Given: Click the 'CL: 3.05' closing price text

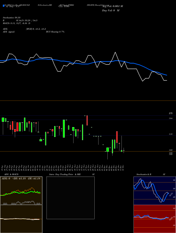Looking at the screenshot, I should point(64,6).
